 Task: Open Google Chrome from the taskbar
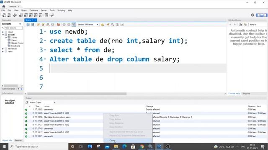(142, 146)
